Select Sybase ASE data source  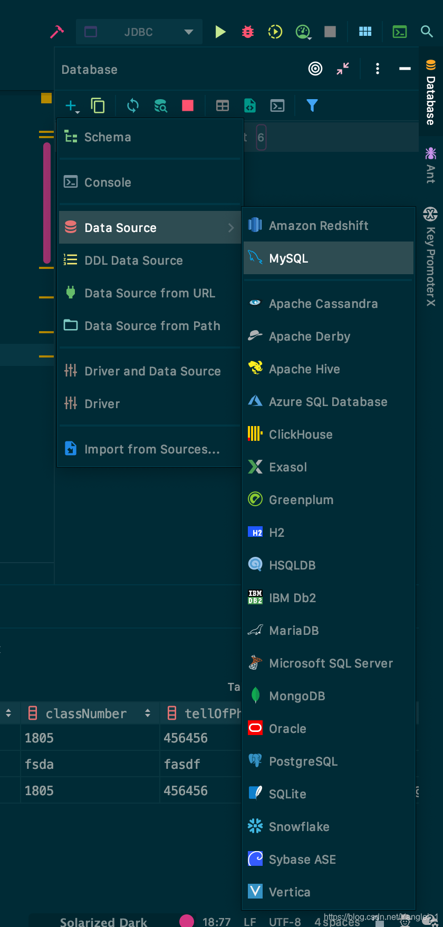point(329,859)
